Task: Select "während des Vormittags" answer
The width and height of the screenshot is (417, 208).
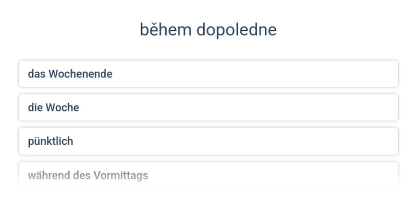Action: (x=208, y=175)
